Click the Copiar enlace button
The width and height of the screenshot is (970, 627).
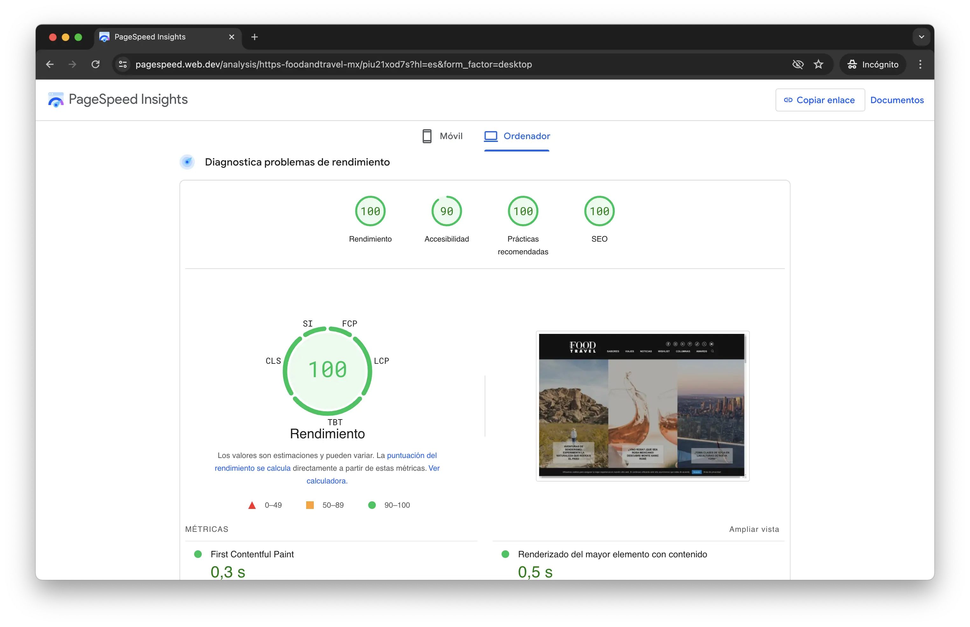(820, 100)
